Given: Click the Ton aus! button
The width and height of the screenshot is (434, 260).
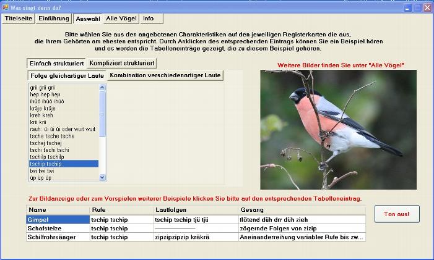Looking at the screenshot, I should (x=396, y=214).
